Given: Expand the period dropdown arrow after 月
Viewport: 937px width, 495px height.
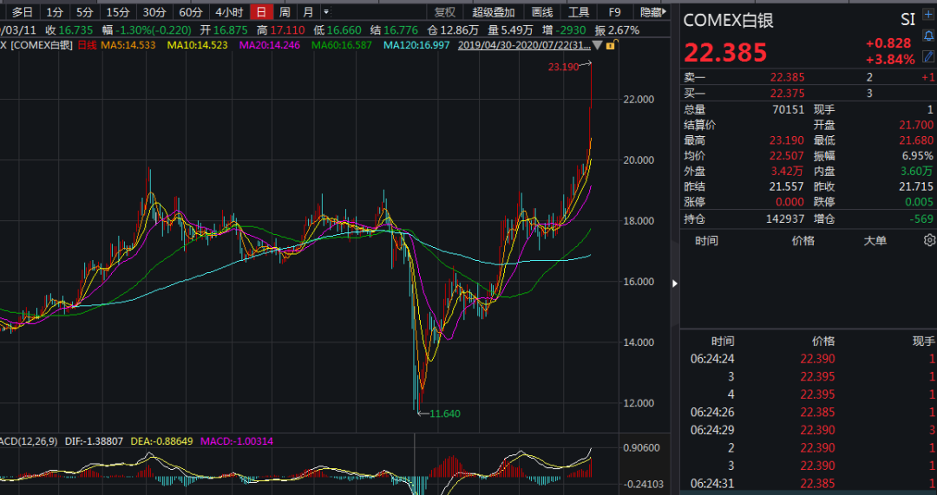Looking at the screenshot, I should click(x=325, y=12).
